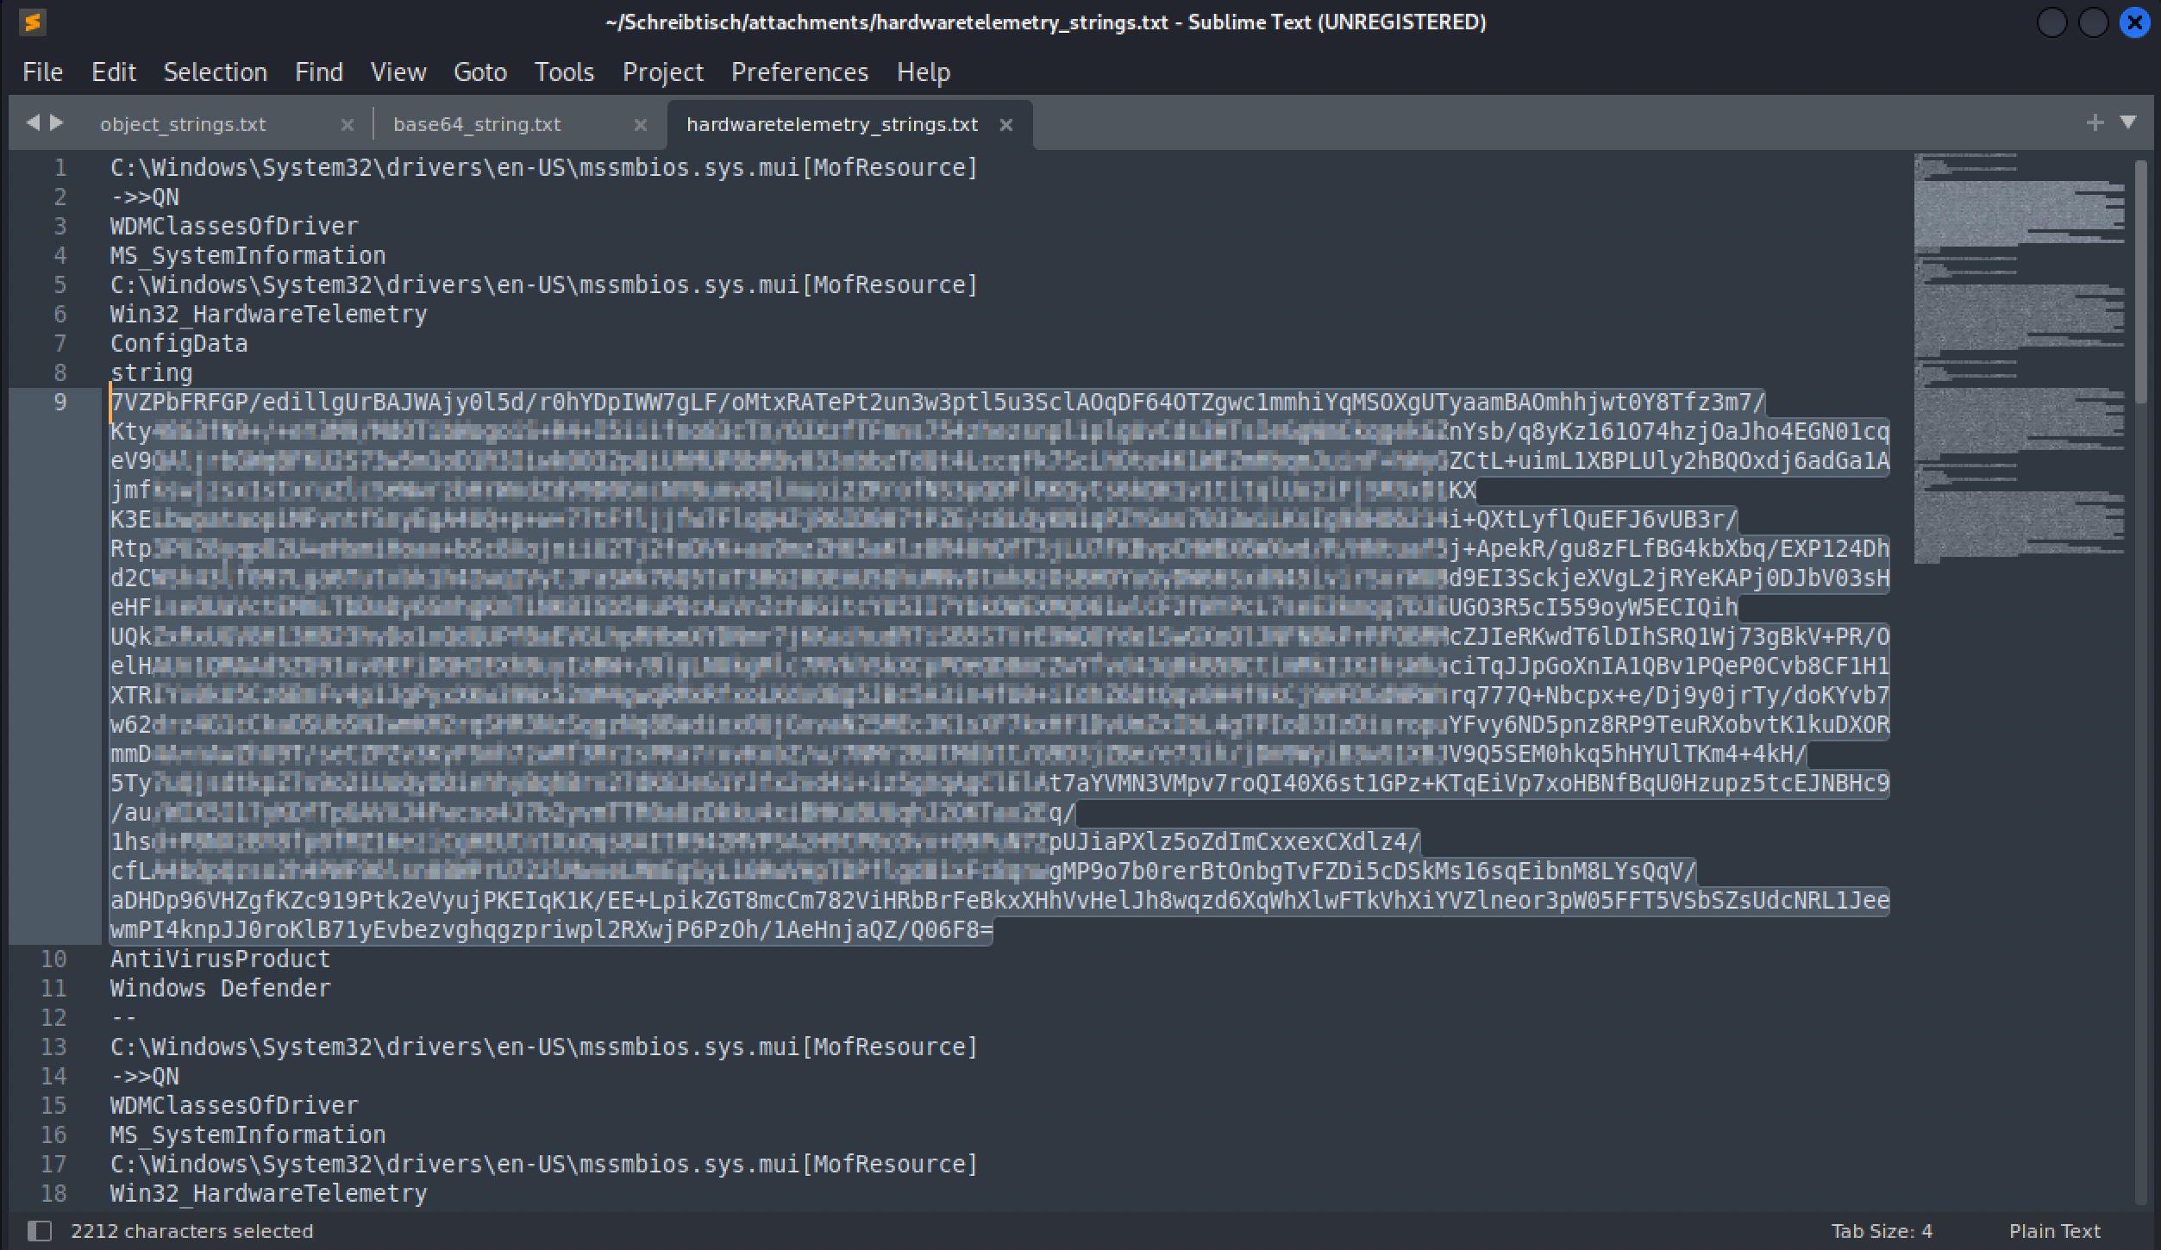This screenshot has height=1250, width=2161.
Task: Click WDMClassesOfDriver on line 3
Action: click(235, 227)
